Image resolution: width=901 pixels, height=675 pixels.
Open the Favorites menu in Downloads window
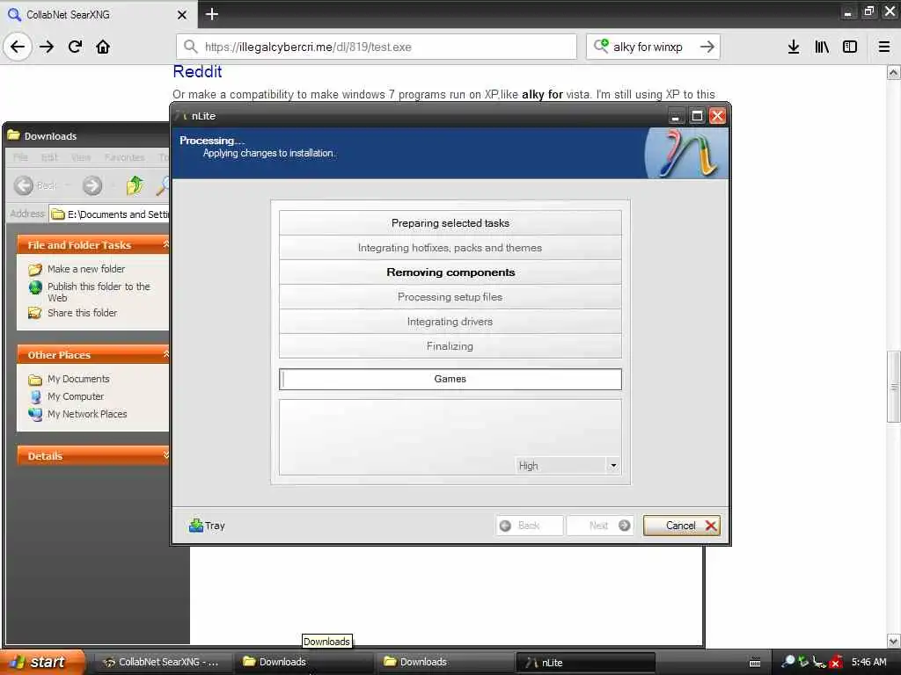[124, 157]
